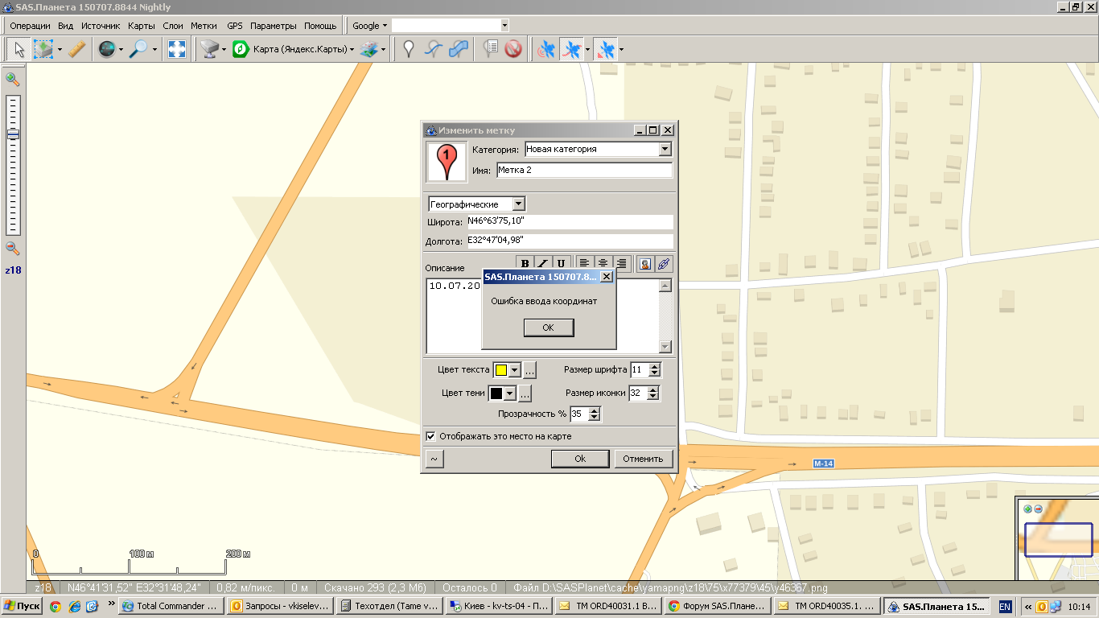The height and width of the screenshot is (618, 1099).
Task: Select the add path tool icon
Action: [434, 50]
